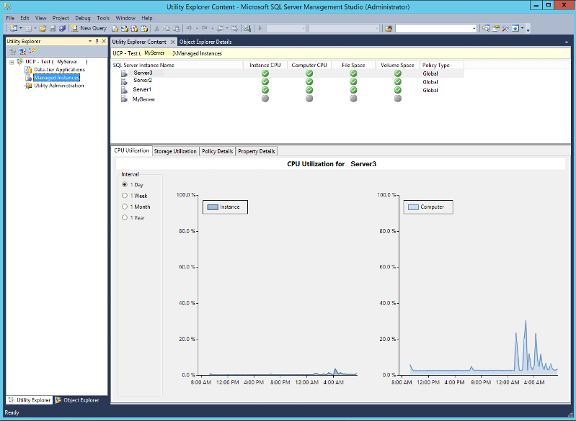Image resolution: width=576 pixels, height=421 pixels.
Task: Click the Open File folder icon
Action: click(43, 28)
